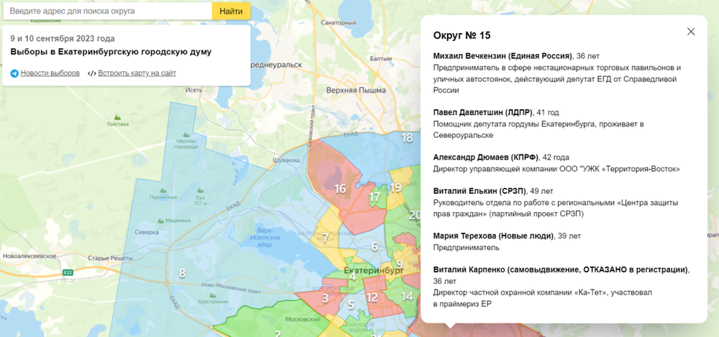The height and width of the screenshot is (337, 719).
Task: Select district 12 on the map
Action: point(372,297)
